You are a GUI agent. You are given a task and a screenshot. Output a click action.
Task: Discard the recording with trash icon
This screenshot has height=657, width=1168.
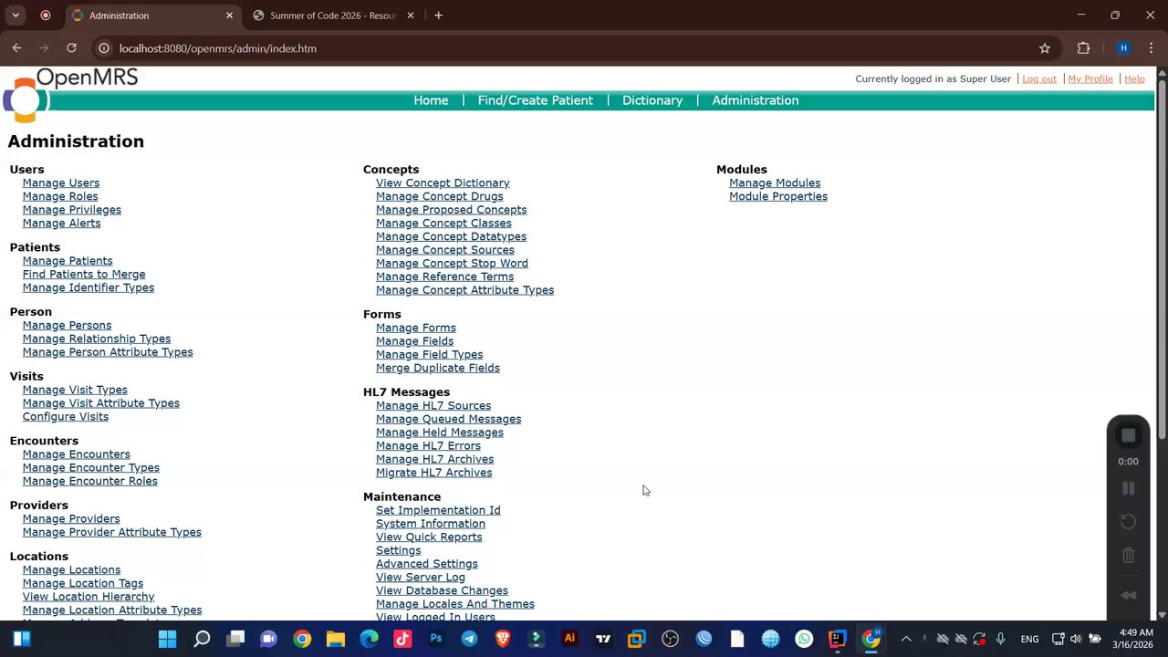point(1128,555)
